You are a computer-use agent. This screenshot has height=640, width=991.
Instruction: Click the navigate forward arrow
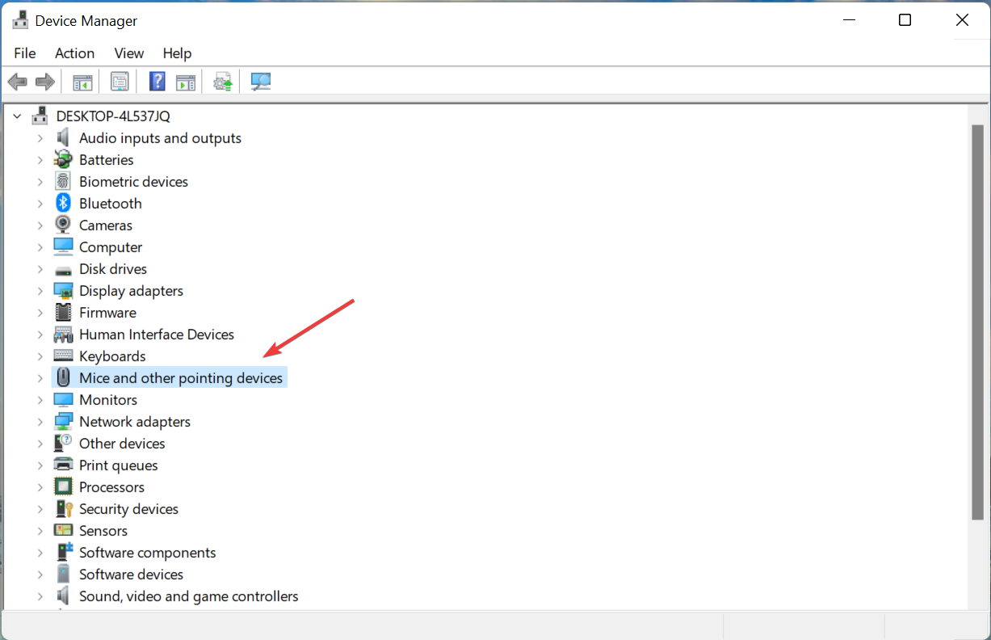click(44, 81)
